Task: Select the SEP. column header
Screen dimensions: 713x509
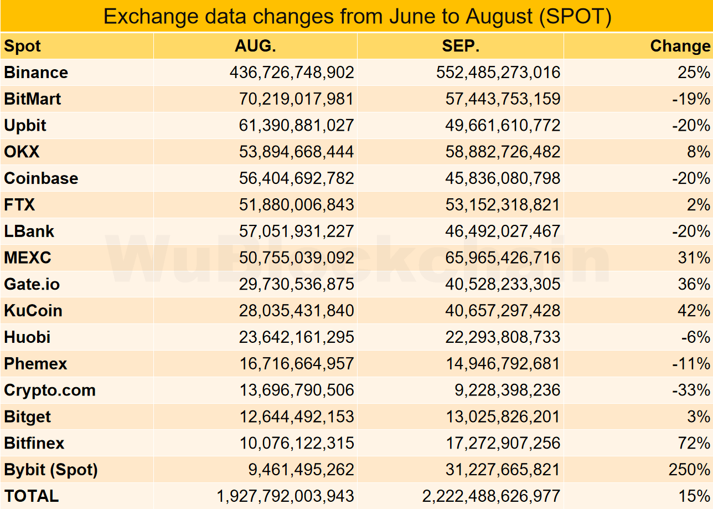Action: point(461,46)
